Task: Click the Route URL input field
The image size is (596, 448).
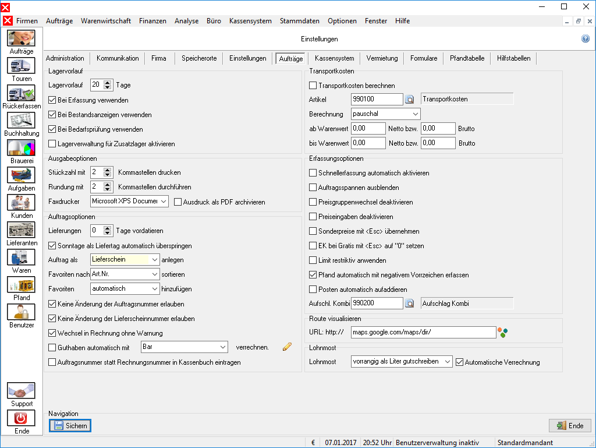Action: pos(424,333)
